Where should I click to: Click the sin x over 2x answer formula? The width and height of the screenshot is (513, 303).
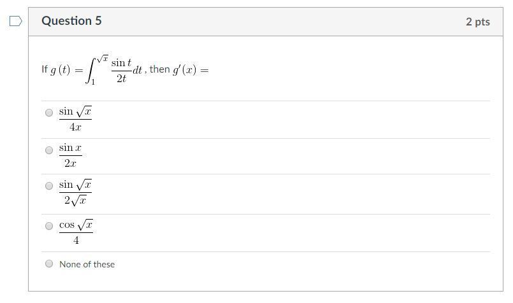[x=70, y=155]
